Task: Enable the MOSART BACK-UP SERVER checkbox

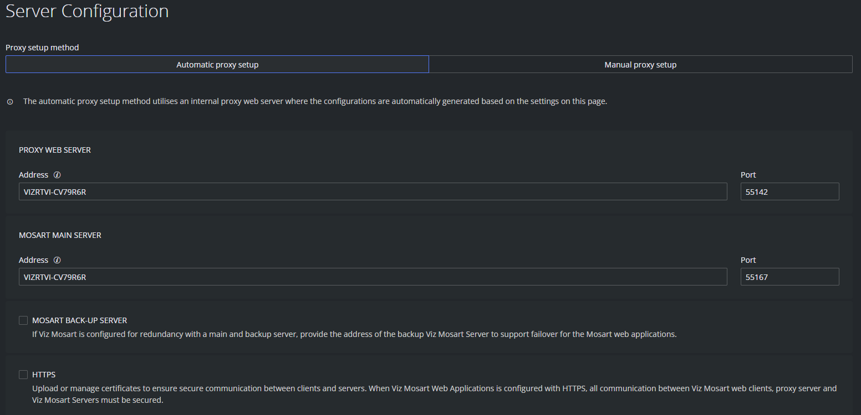Action: click(23, 320)
